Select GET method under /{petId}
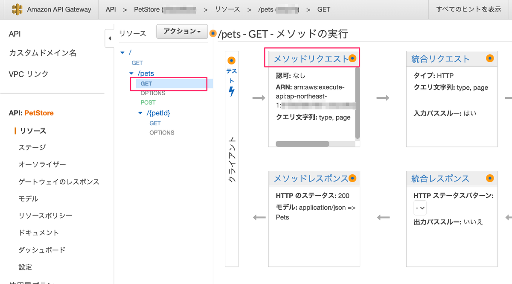Image resolution: width=512 pixels, height=284 pixels. (155, 123)
